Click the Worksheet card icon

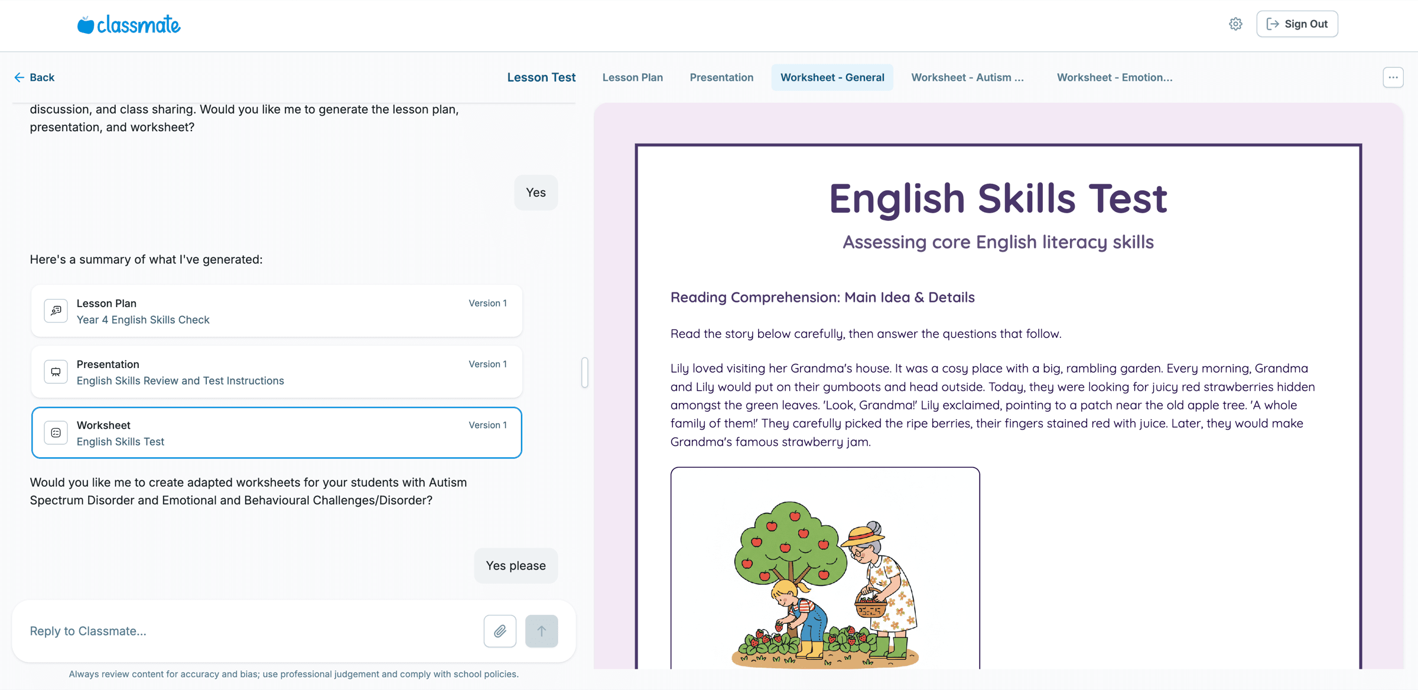pyautogui.click(x=56, y=432)
